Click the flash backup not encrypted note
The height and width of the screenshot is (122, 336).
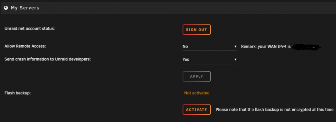[275, 110]
